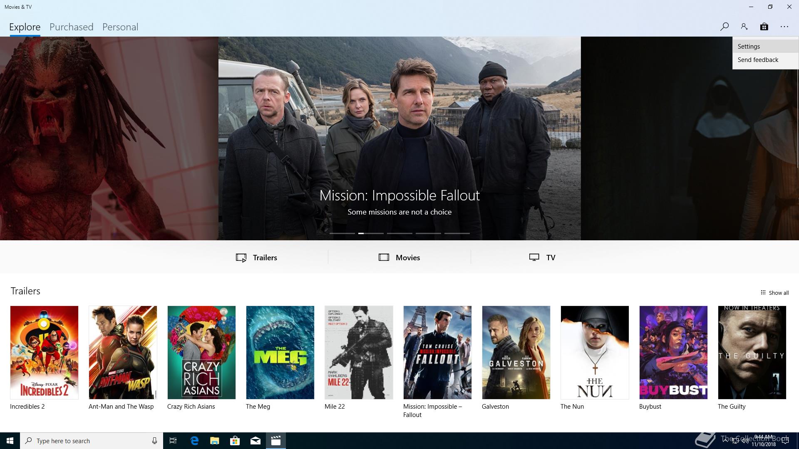The image size is (799, 449).
Task: Choose Settings from the dropdown menu
Action: [x=765, y=47]
